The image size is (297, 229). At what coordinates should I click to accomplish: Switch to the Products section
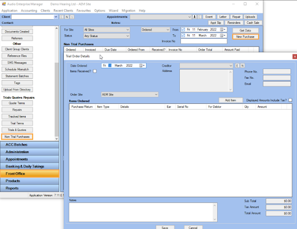(30, 181)
